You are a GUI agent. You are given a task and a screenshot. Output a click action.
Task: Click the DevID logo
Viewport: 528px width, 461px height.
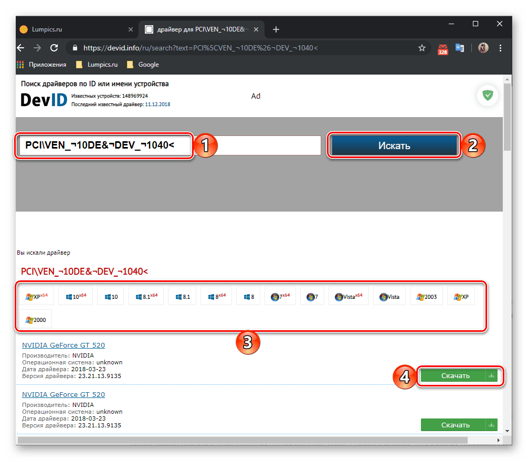(x=44, y=100)
